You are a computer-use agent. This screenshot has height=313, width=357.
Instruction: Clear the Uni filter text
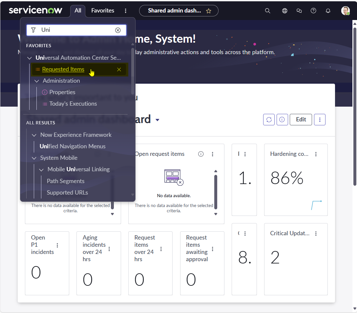pyautogui.click(x=118, y=30)
